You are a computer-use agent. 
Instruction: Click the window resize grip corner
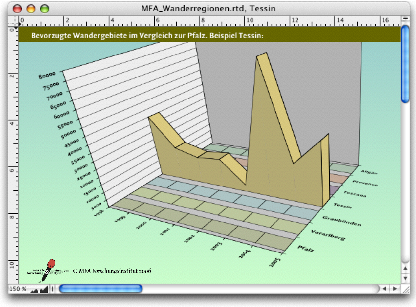(x=406, y=289)
